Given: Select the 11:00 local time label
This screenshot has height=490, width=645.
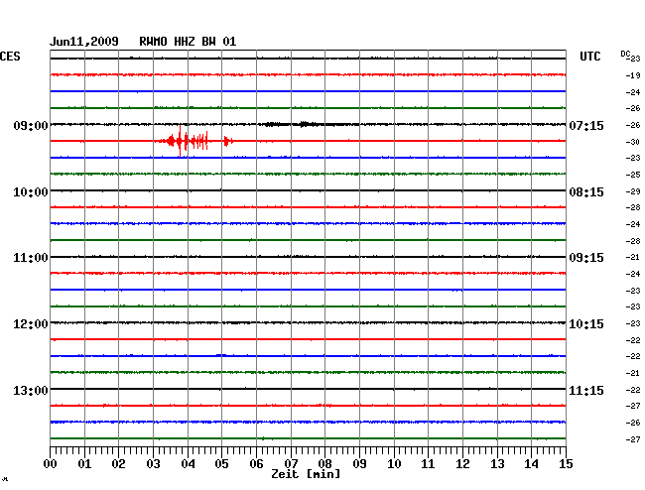Looking at the screenshot, I should [x=31, y=258].
